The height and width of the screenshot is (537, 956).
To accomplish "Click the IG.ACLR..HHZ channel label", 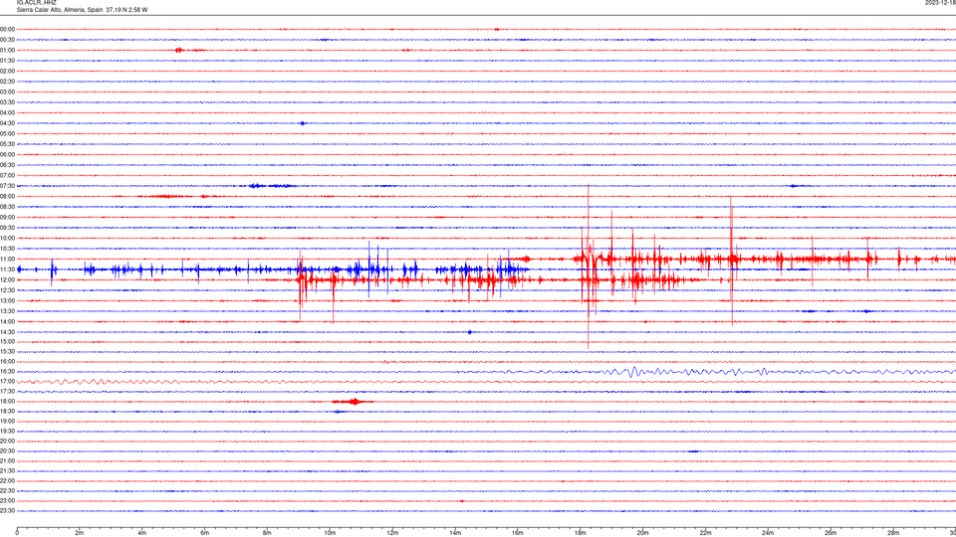I will [36, 2].
